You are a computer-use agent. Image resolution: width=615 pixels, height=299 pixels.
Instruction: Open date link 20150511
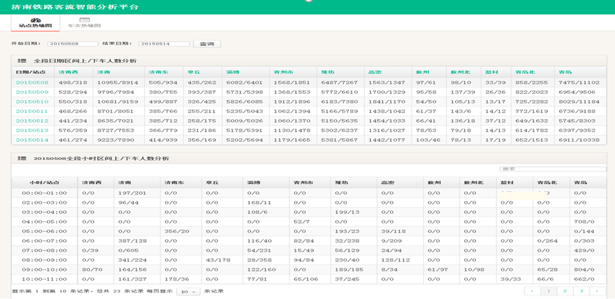[x=32, y=111]
